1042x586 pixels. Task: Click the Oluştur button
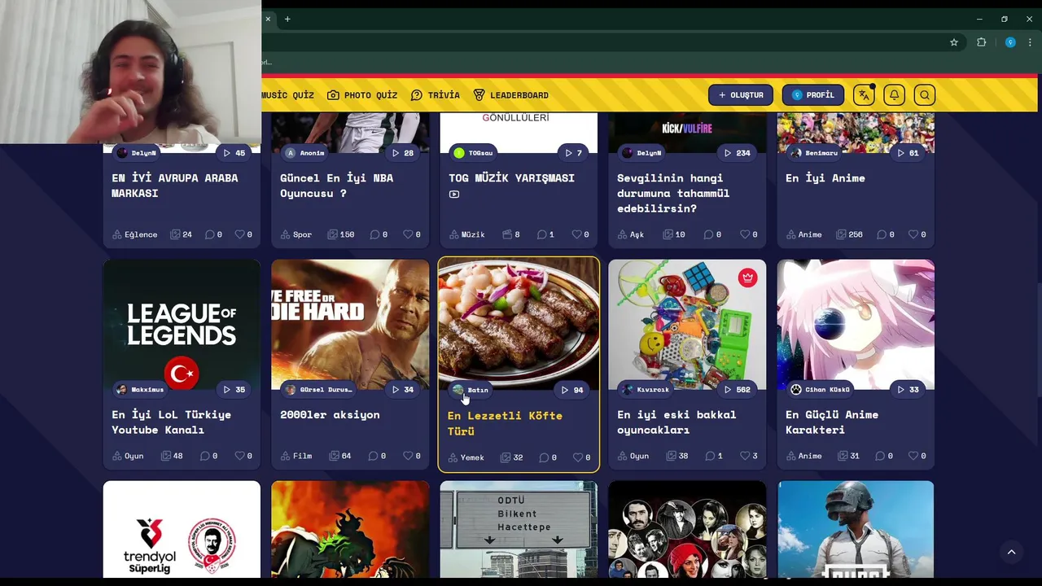[x=741, y=95]
